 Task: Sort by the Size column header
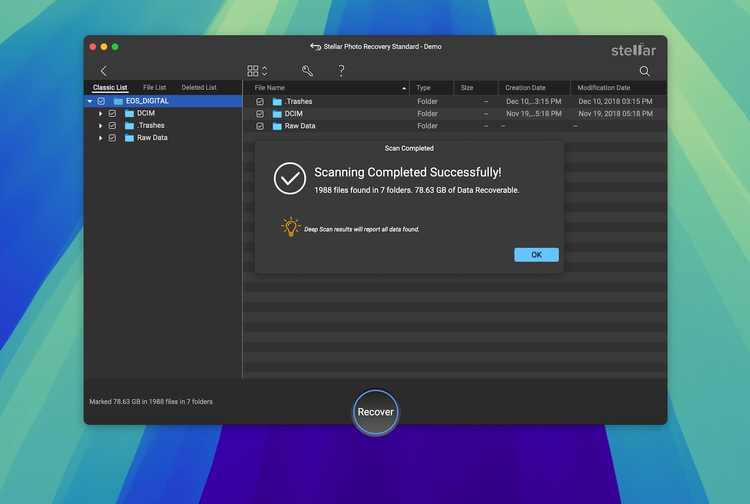point(476,87)
